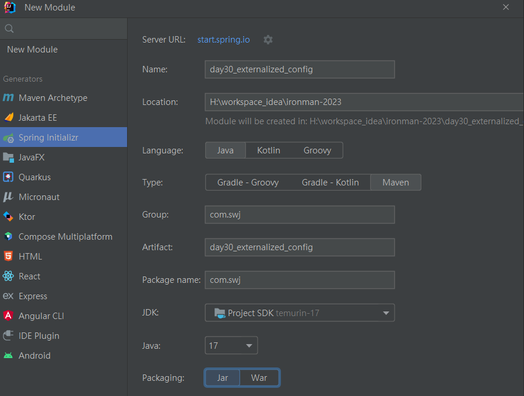Open the JDK Project SDK dropdown
Viewport: 524px width, 396px height.
[x=300, y=313]
